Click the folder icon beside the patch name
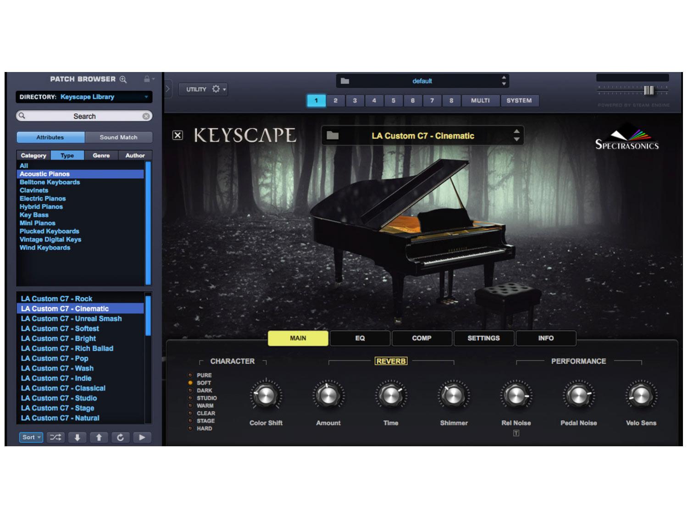 [333, 136]
